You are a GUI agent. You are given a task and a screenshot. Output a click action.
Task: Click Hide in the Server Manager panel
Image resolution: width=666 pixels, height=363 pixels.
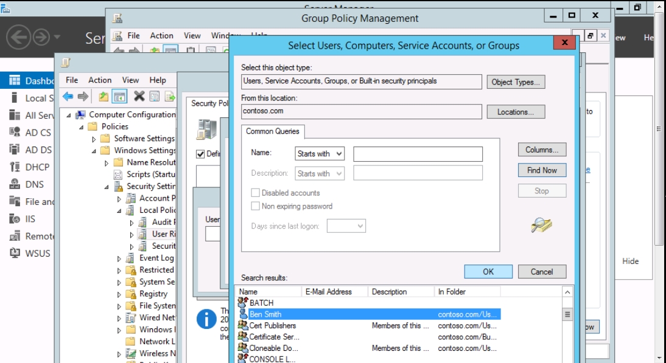(630, 261)
